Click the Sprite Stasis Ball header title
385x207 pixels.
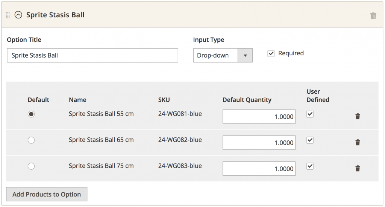[x=55, y=15]
